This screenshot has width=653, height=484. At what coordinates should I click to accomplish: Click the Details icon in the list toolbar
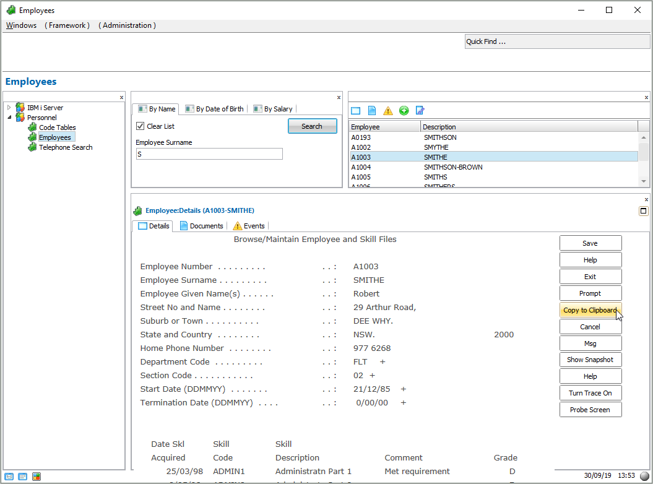(x=355, y=111)
